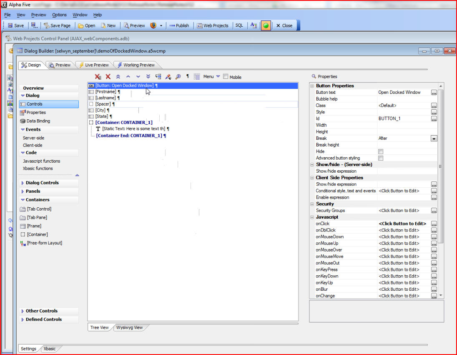Switch to the Working Preview tab
457x355 pixels.
[136, 65]
